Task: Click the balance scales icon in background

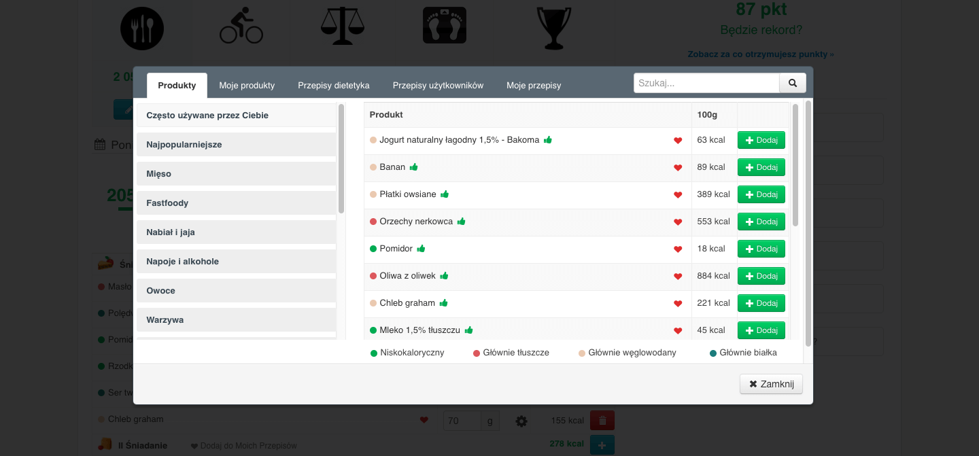Action: pyautogui.click(x=343, y=27)
